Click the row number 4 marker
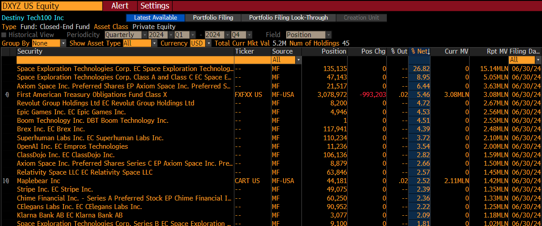This screenshot has width=542, height=226. click(x=7, y=95)
